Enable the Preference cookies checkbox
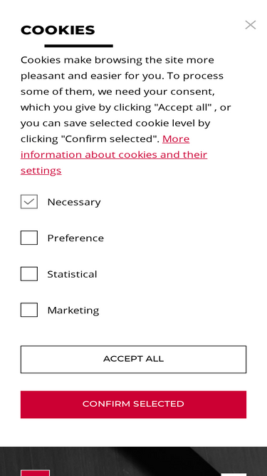 pyautogui.click(x=29, y=238)
